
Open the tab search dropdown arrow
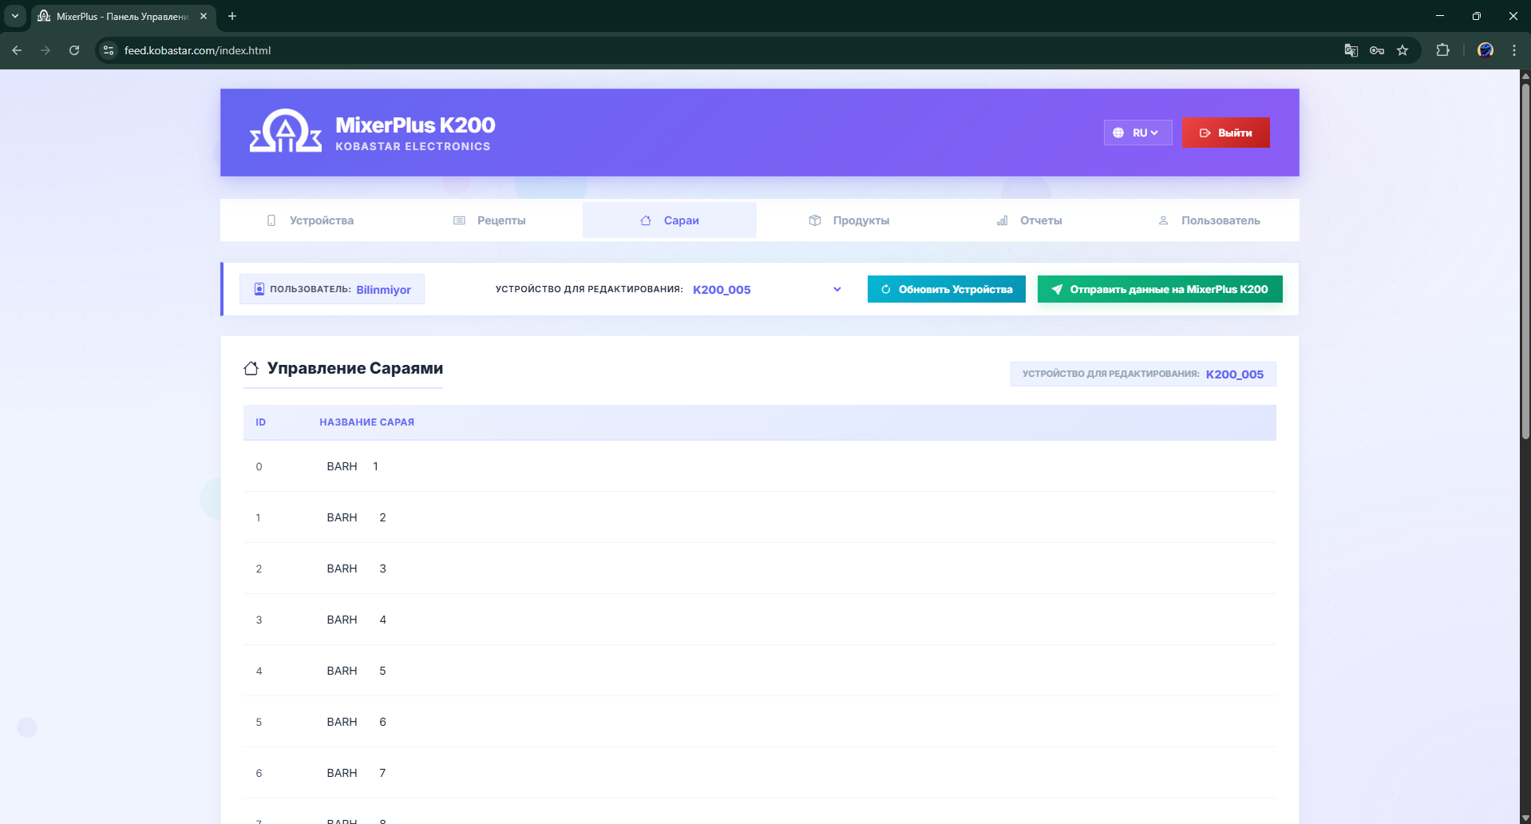tap(14, 16)
